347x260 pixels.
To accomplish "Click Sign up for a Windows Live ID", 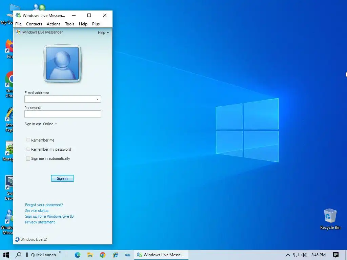I will click(49, 216).
